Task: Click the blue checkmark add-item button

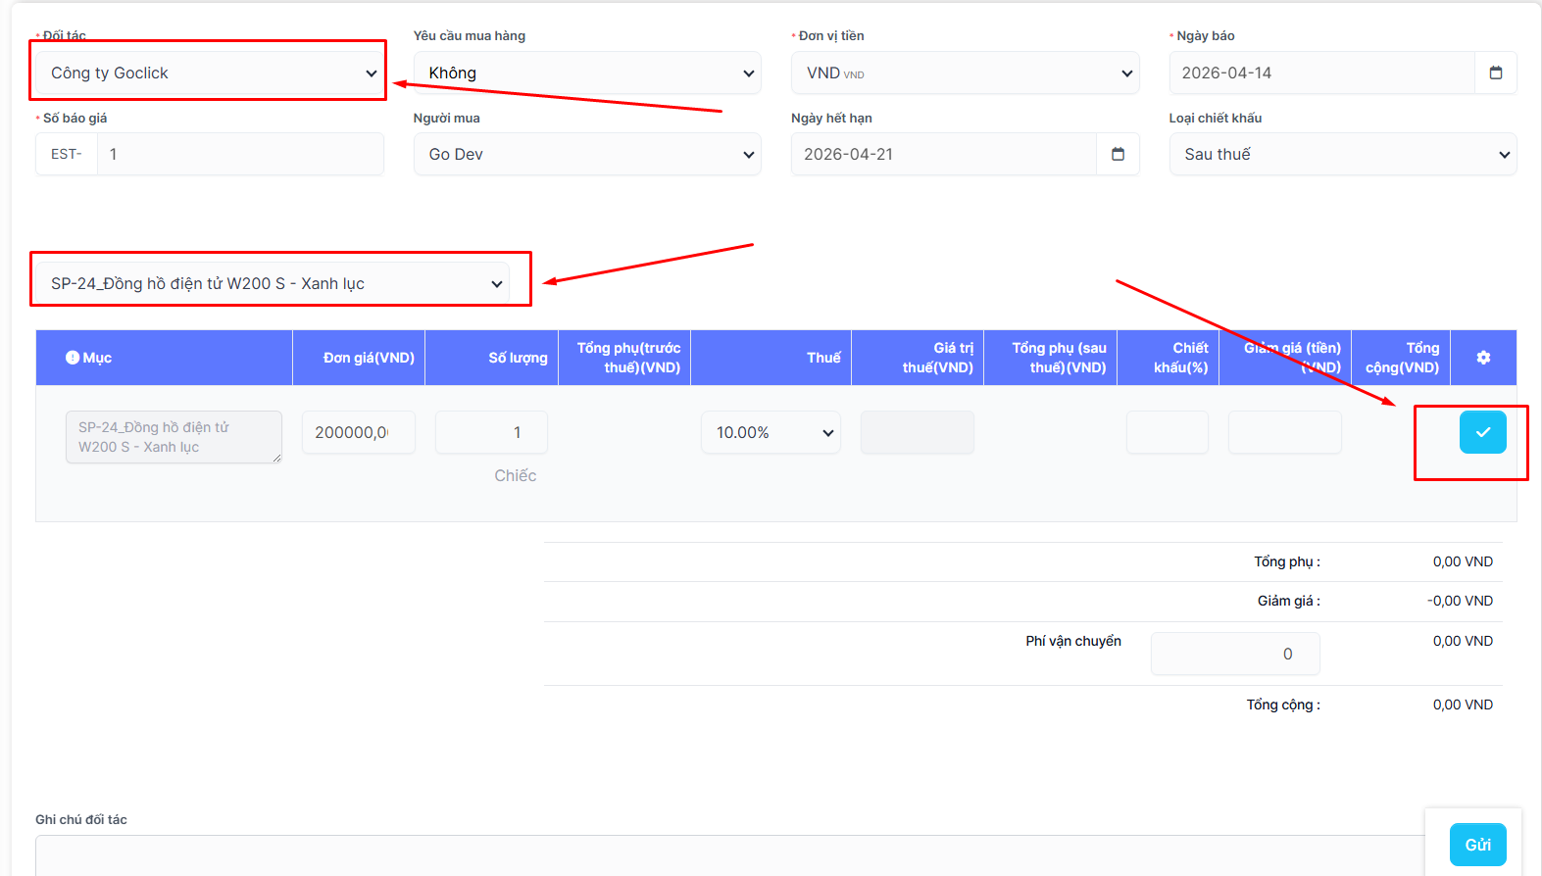Action: point(1482,432)
